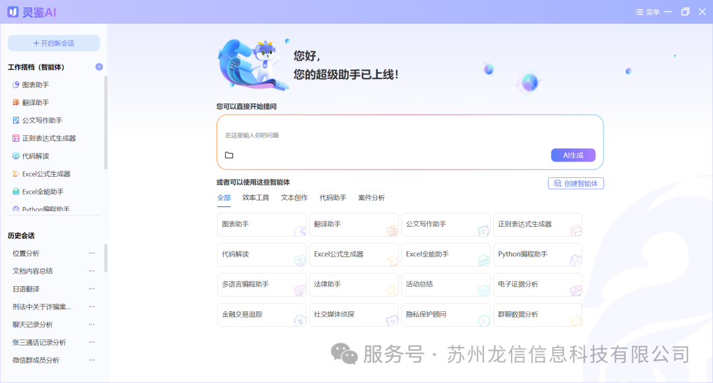Click the agent list scrollbar in sidebar
The width and height of the screenshot is (713, 383).
tap(106, 122)
